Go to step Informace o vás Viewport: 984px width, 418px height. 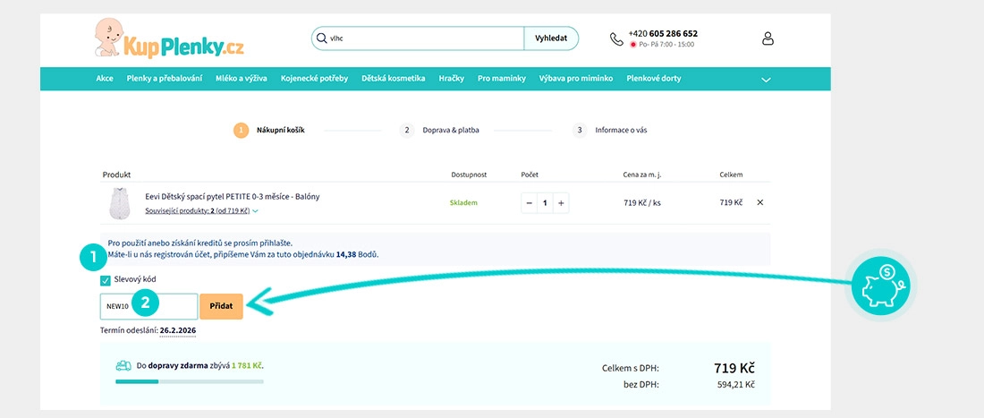pos(610,130)
